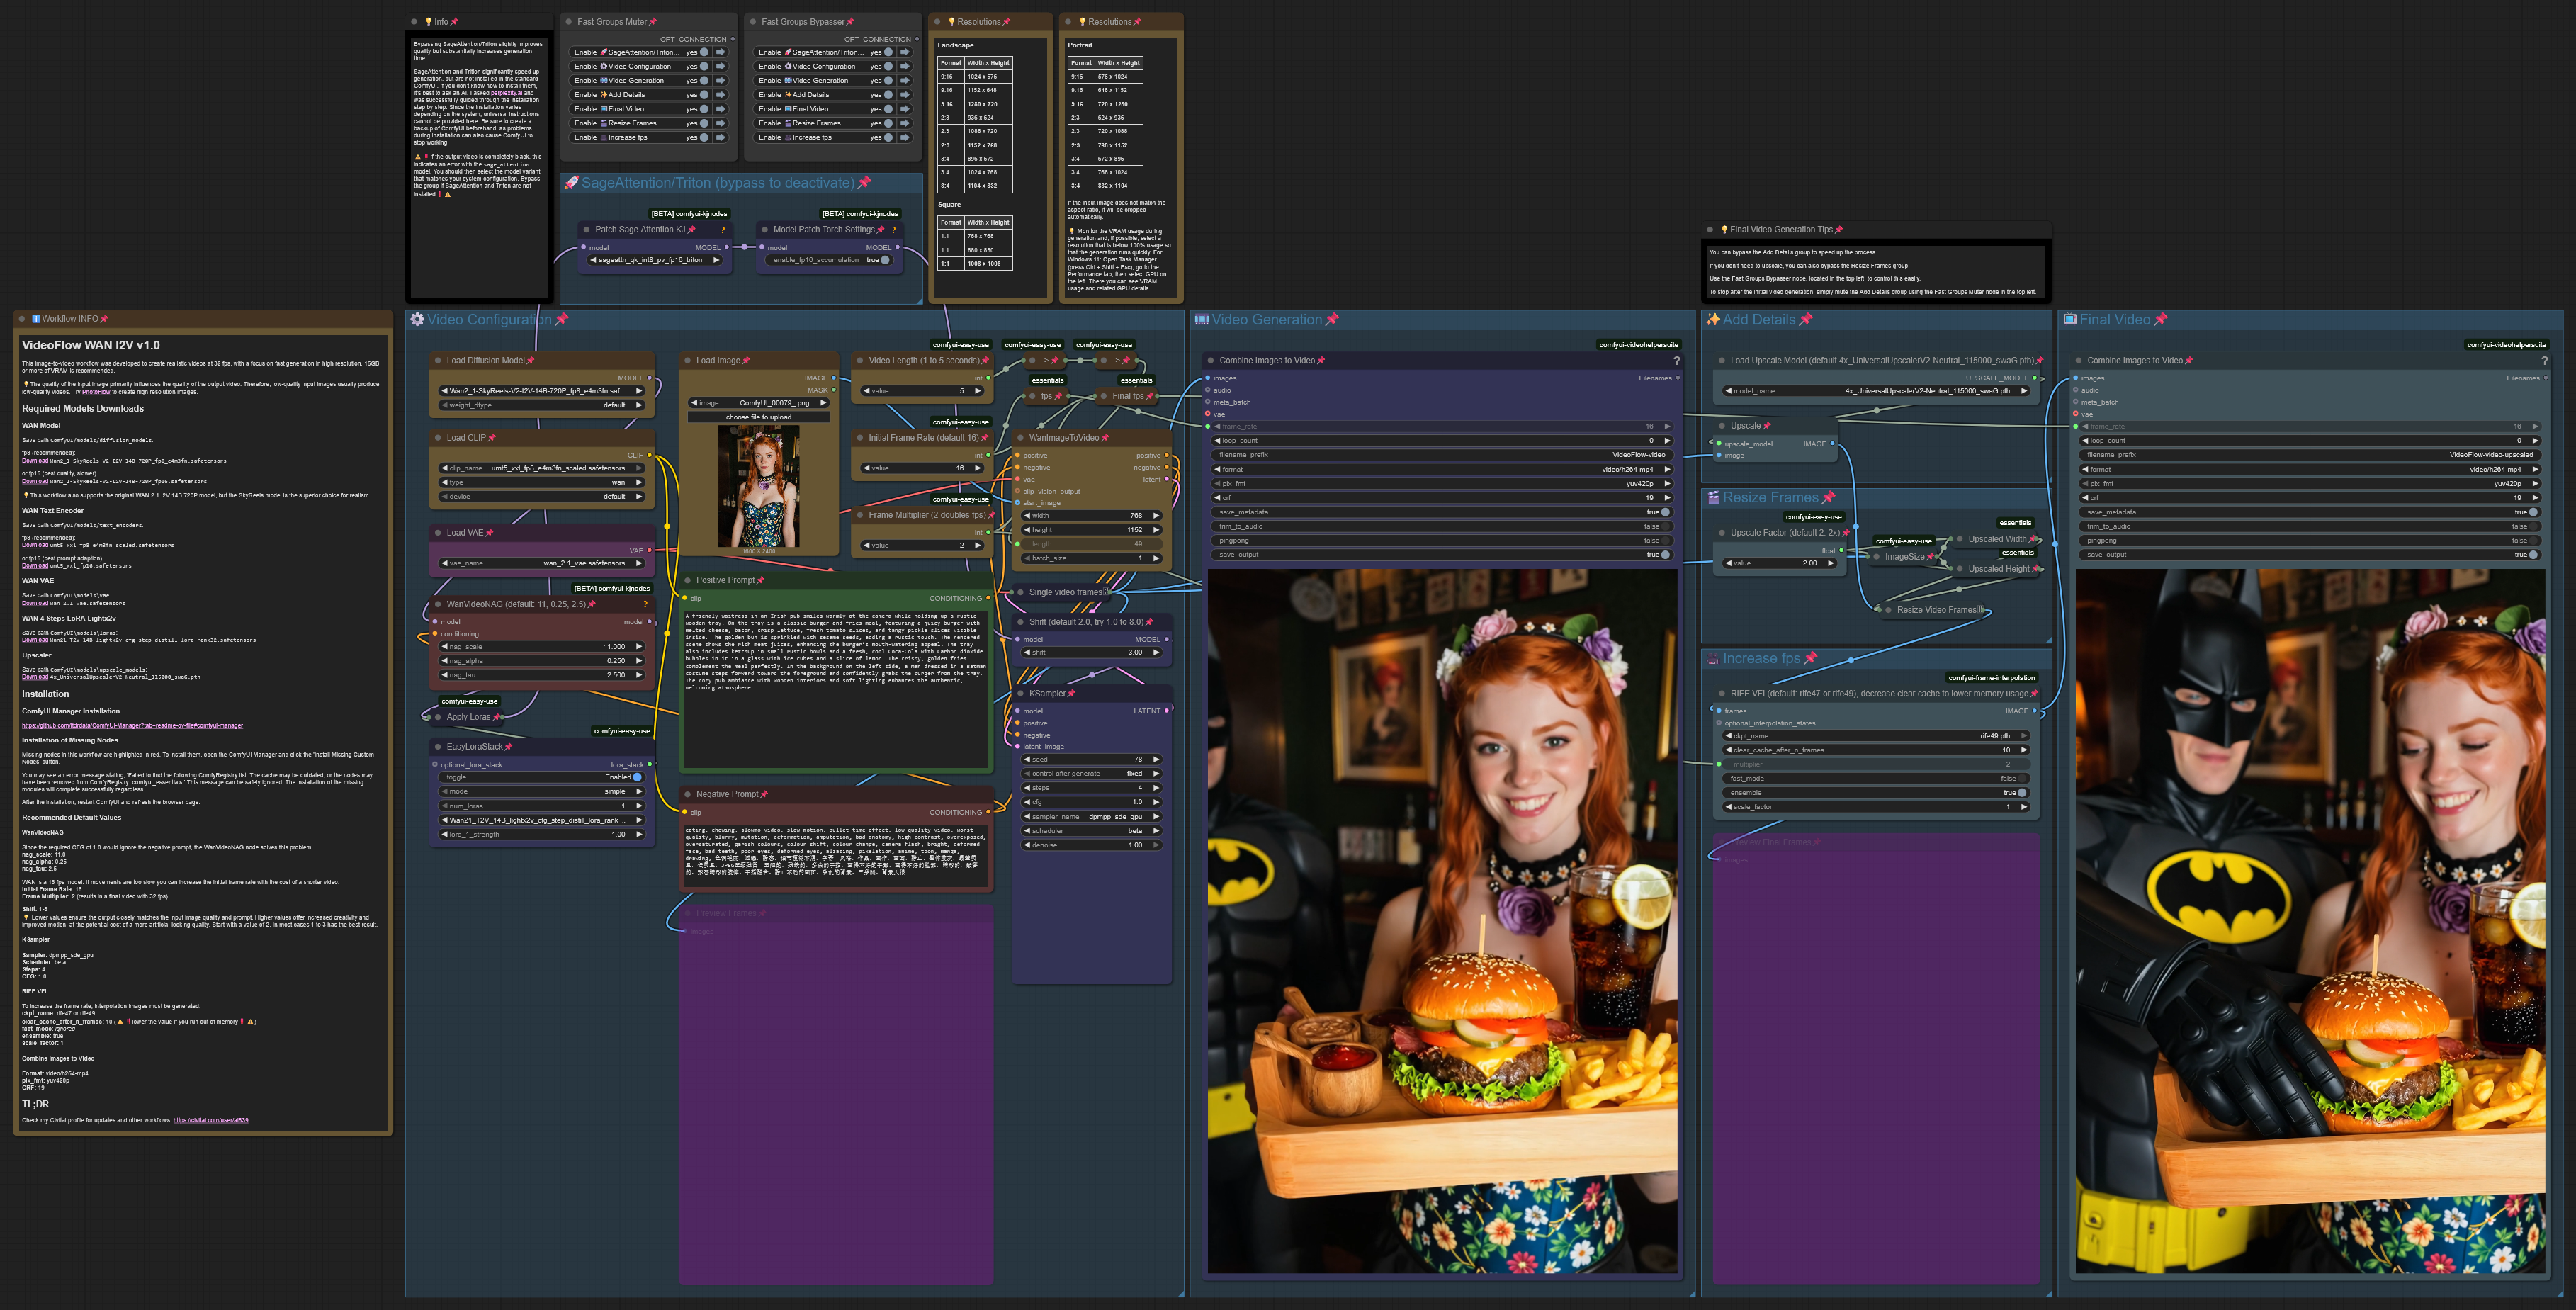This screenshot has height=1310, width=2576.
Task: Click Load Image node collapse dot
Action: (x=687, y=361)
